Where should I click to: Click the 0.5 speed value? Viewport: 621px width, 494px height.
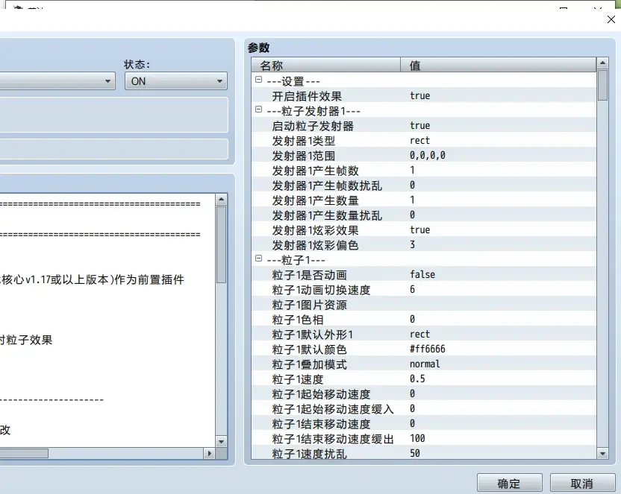coord(417,379)
